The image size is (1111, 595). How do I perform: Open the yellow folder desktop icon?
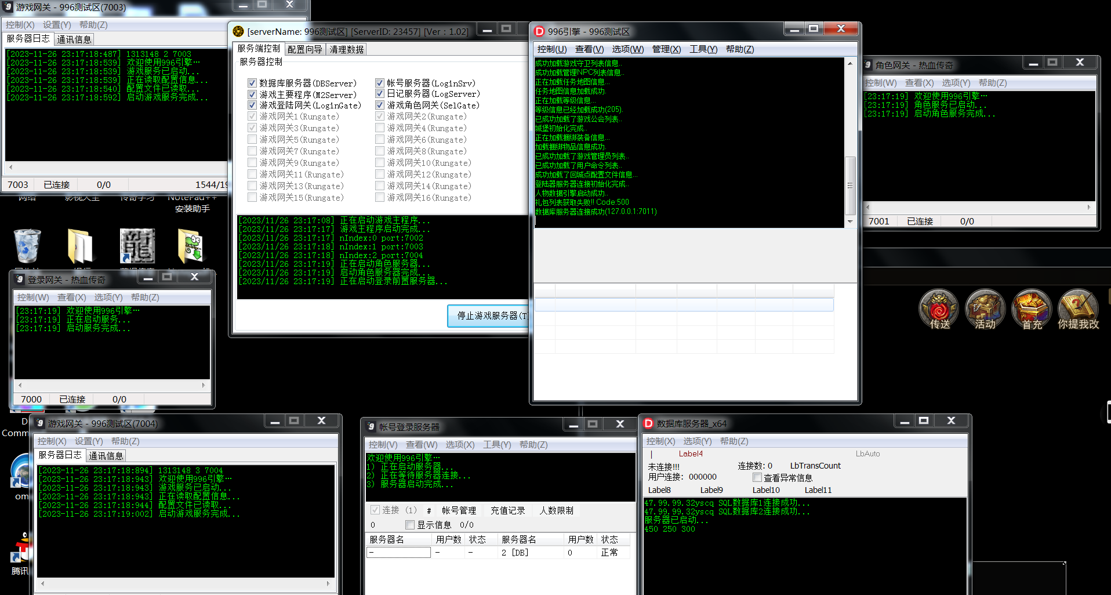click(x=80, y=246)
